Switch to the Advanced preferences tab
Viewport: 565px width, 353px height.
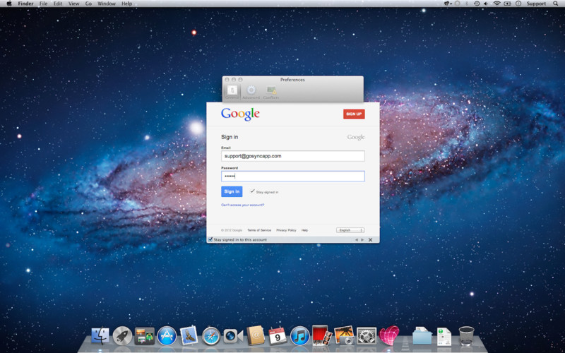click(x=251, y=92)
